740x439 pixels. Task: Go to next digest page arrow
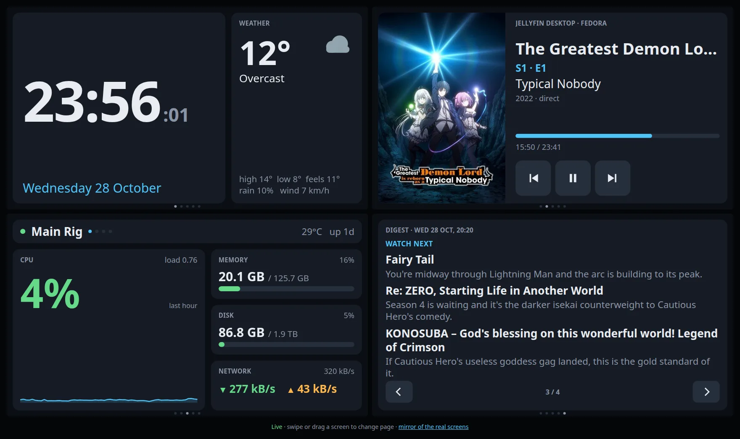point(706,392)
